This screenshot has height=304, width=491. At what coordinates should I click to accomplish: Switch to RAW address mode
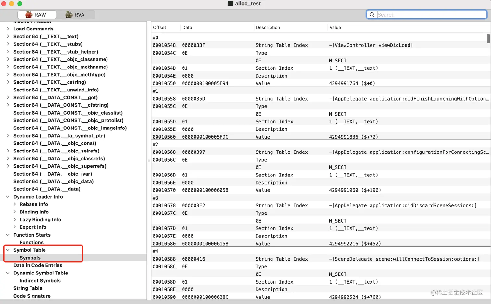click(x=37, y=15)
